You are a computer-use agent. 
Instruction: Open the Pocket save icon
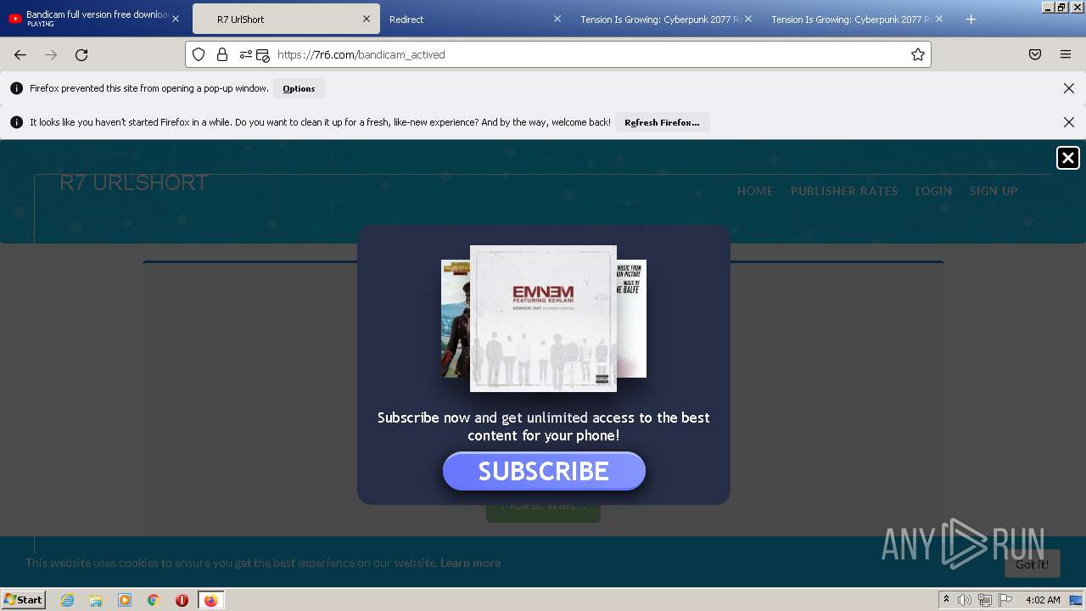(x=1035, y=54)
